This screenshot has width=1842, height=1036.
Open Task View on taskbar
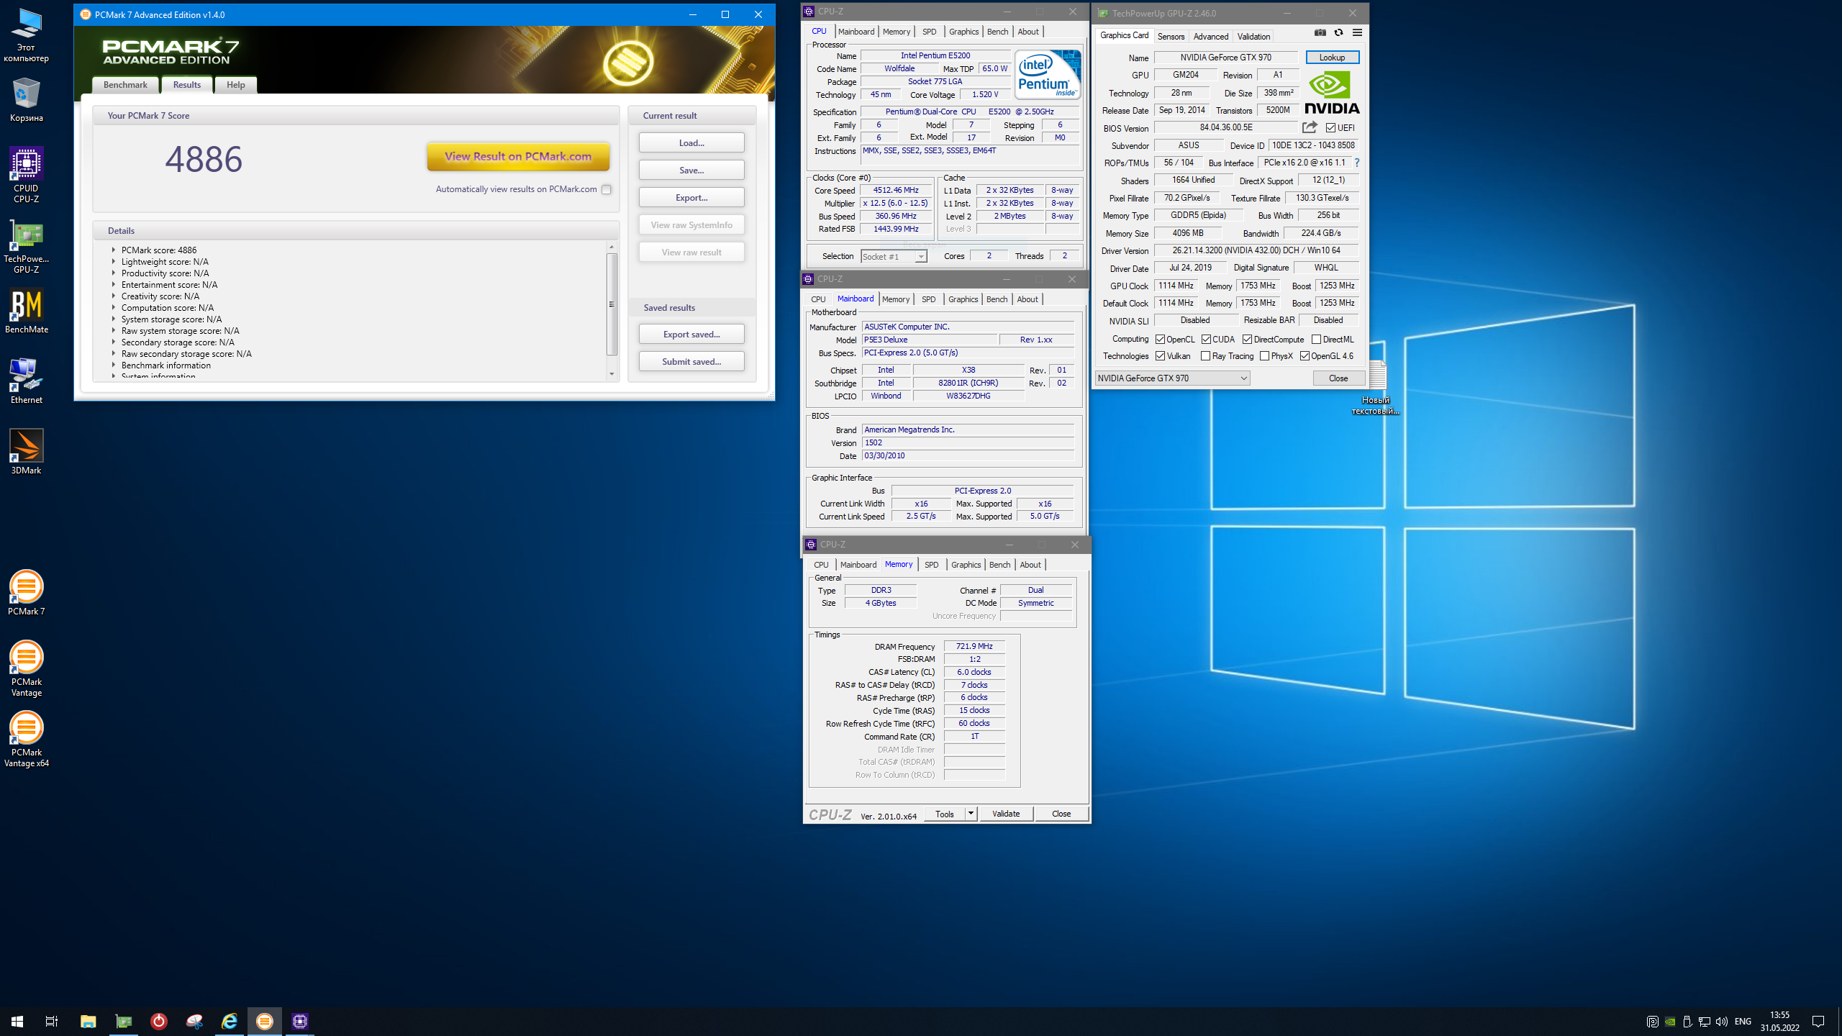52,1021
